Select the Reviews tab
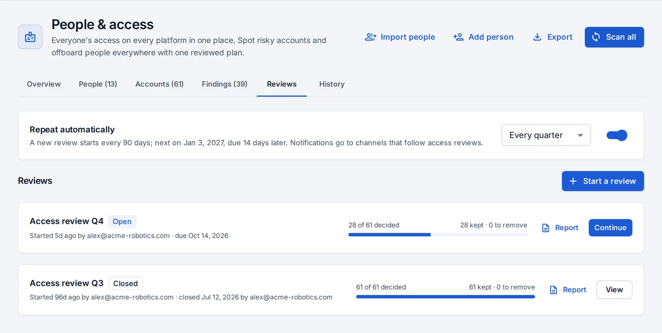This screenshot has height=333, width=662. pos(282,84)
